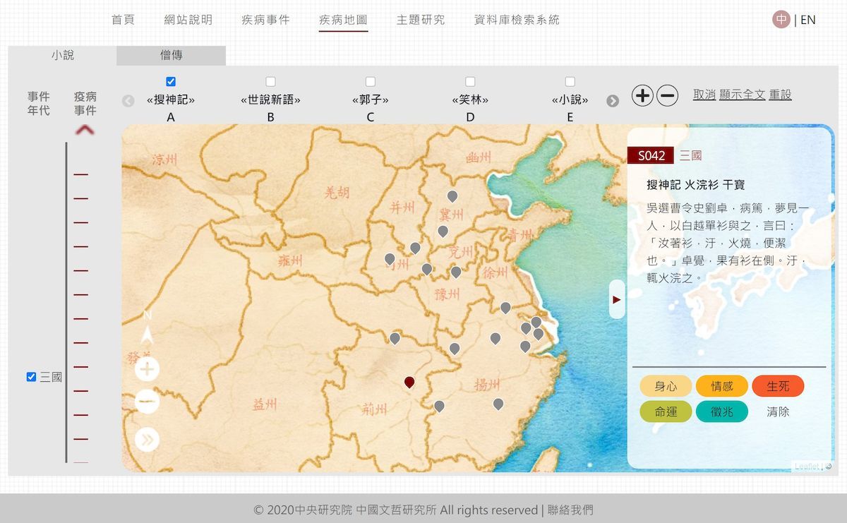Zoom in on the map
The height and width of the screenshot is (523, 847).
point(147,369)
